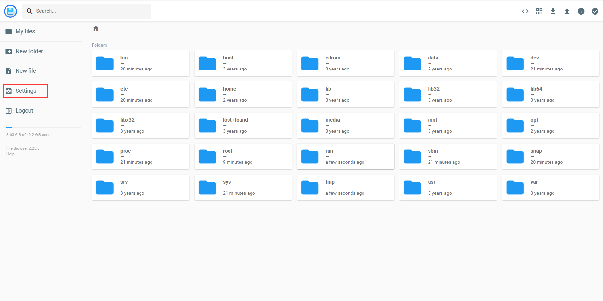Screen dimensions: 603x301
Task: Select the sbin folder name
Action: [433, 151]
